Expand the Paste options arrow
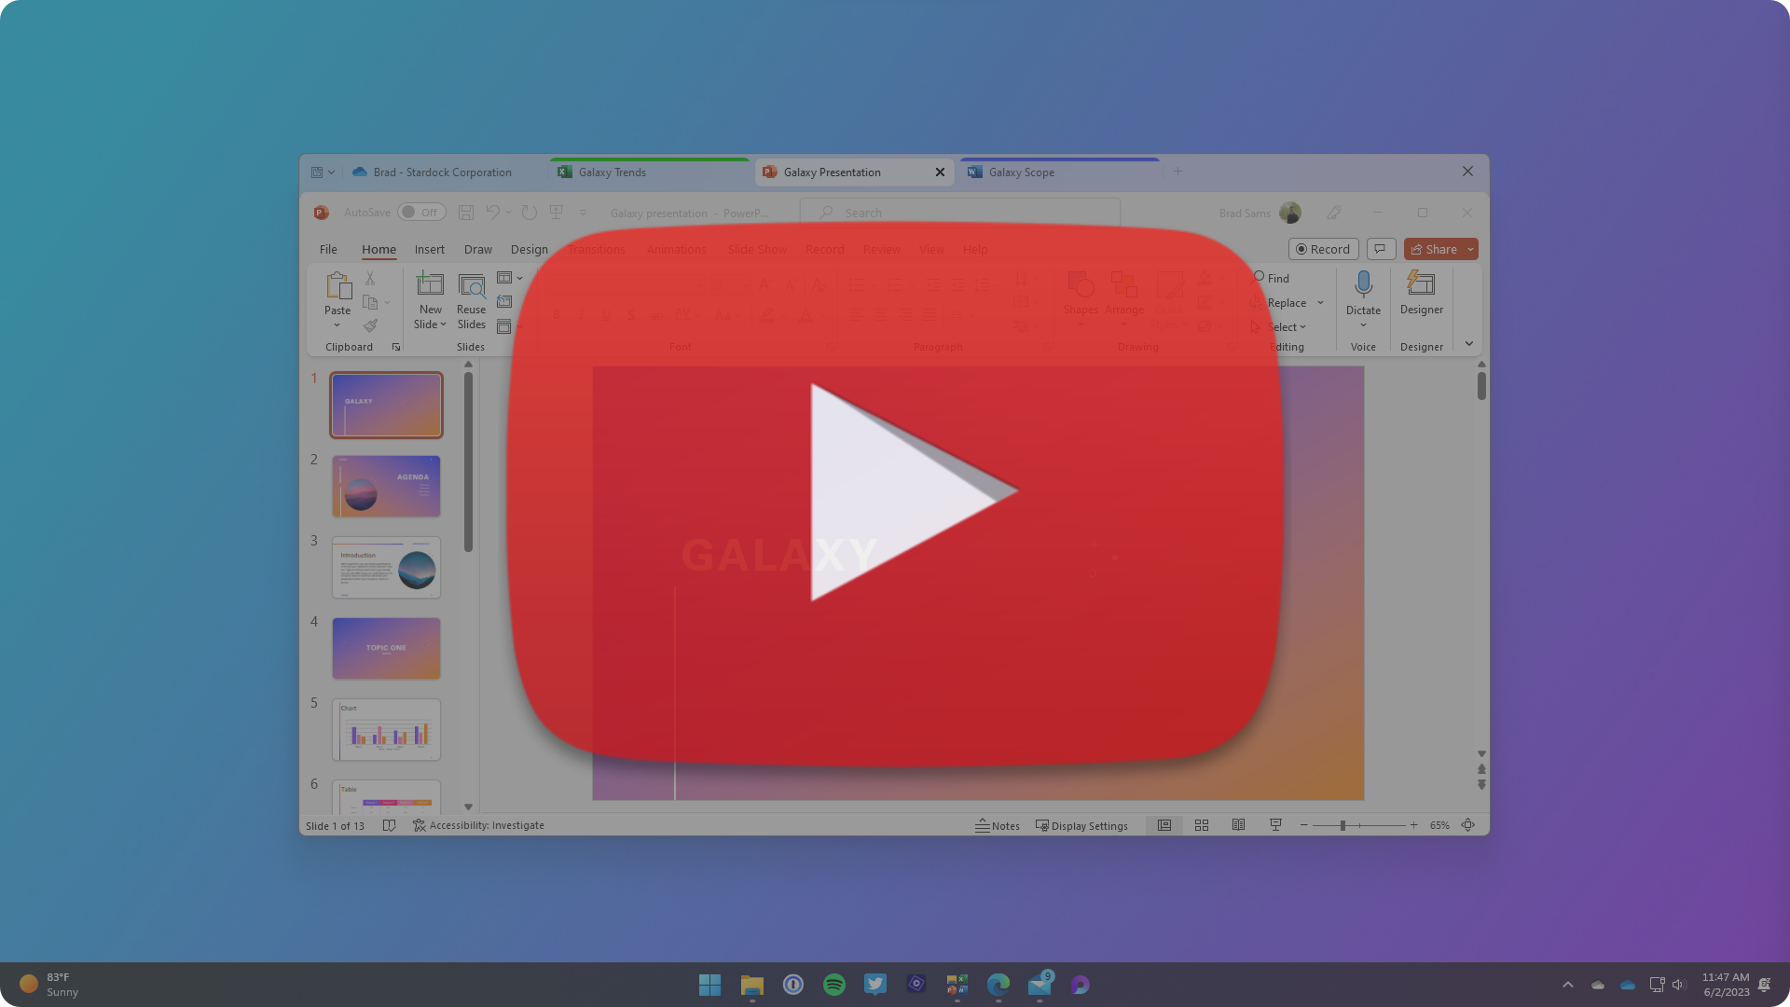The height and width of the screenshot is (1007, 1790). coord(337,324)
